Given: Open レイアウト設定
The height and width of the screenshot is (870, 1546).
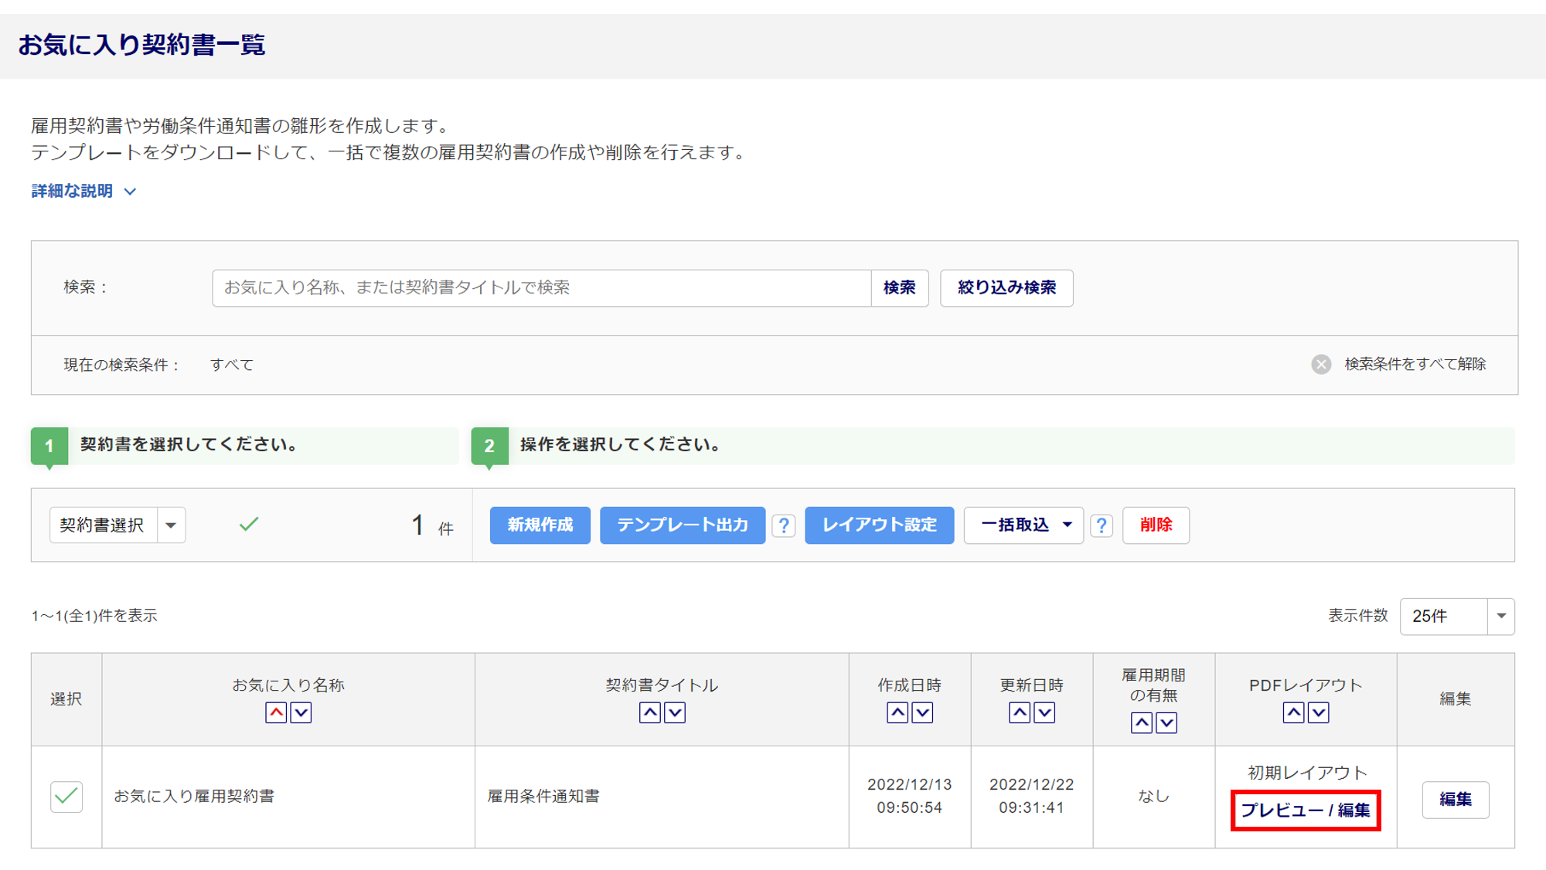Looking at the screenshot, I should [879, 525].
